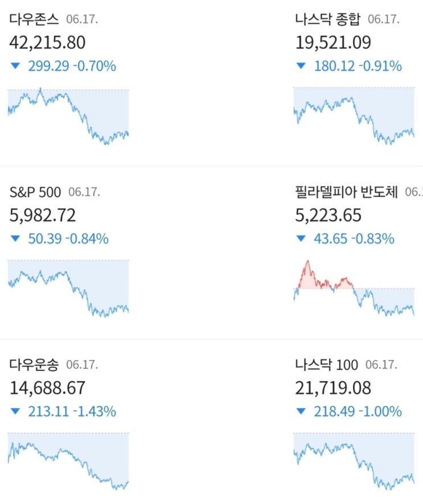Click the 필라델피아 반도체 down triangle icon

pos(301,239)
